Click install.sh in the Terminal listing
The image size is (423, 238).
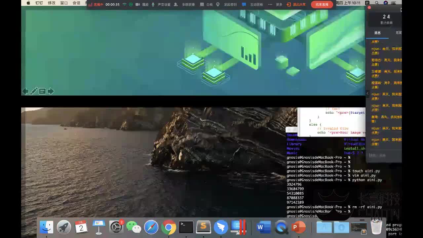click(x=355, y=149)
